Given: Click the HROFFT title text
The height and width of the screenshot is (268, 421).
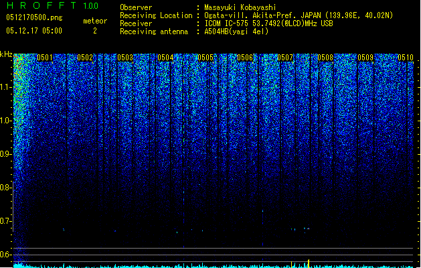Looking at the screenshot, I should (41, 5).
